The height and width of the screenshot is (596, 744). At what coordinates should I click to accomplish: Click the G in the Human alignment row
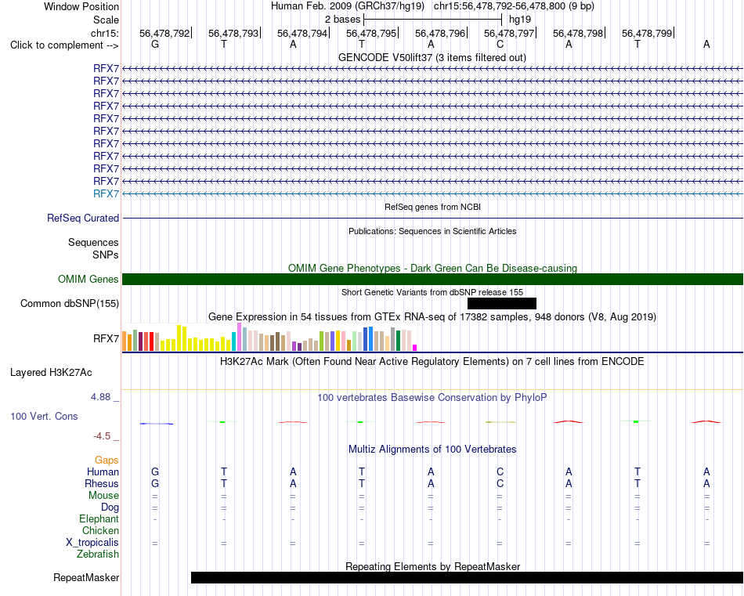155,471
